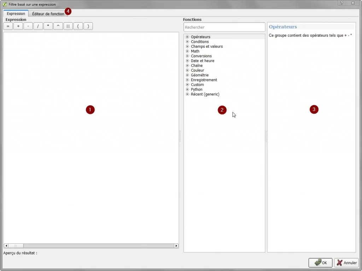
Task: Click the Rechercher search field
Action: coord(224,27)
